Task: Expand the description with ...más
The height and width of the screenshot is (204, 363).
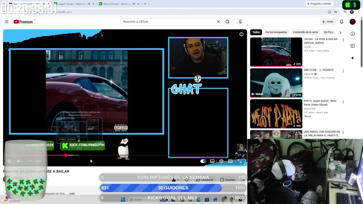Action: pos(71,194)
